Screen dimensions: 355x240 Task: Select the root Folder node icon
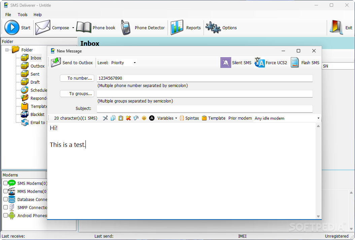tap(15, 49)
